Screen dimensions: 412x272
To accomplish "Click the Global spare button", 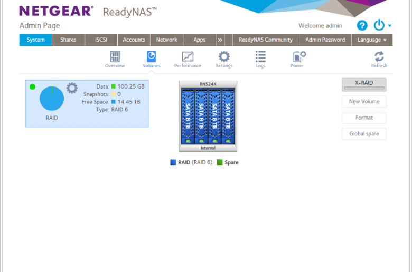I will tap(364, 134).
